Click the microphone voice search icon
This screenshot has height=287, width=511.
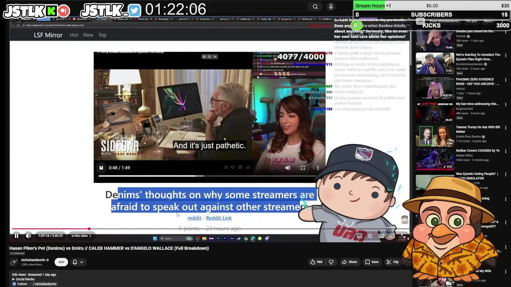pos(331,6)
